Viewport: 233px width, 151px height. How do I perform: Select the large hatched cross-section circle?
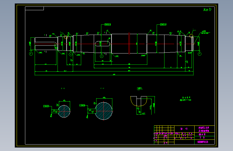pyautogui.click(x=103, y=111)
